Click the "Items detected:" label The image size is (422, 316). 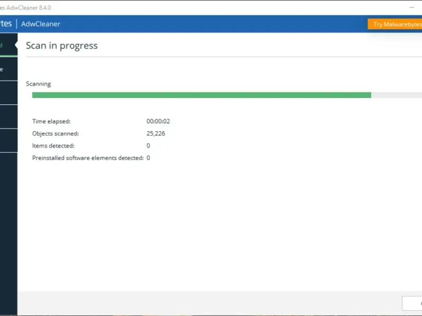click(x=53, y=146)
